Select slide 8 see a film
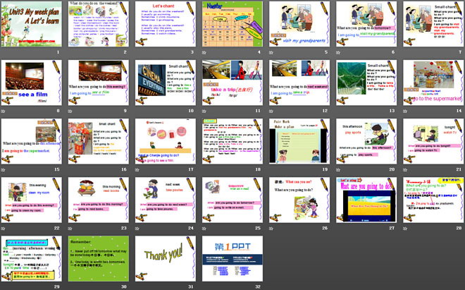This screenshot has width=465, height=290. point(32,83)
